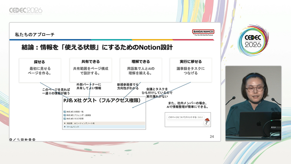Select the pen annotation tool
The height and width of the screenshot is (164, 291).
[x=15, y=140]
